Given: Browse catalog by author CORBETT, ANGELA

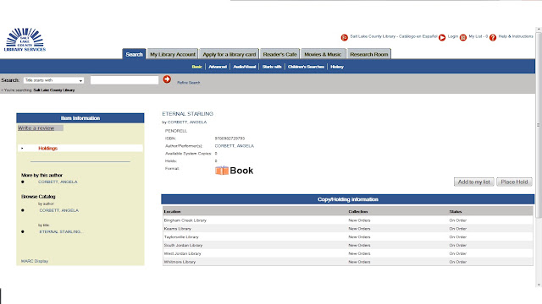Looking at the screenshot, I should (x=59, y=210).
